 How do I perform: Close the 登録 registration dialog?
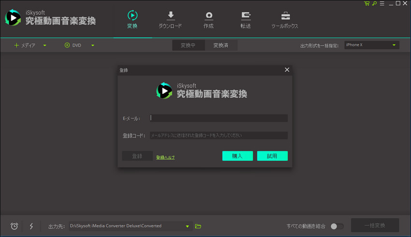point(287,70)
